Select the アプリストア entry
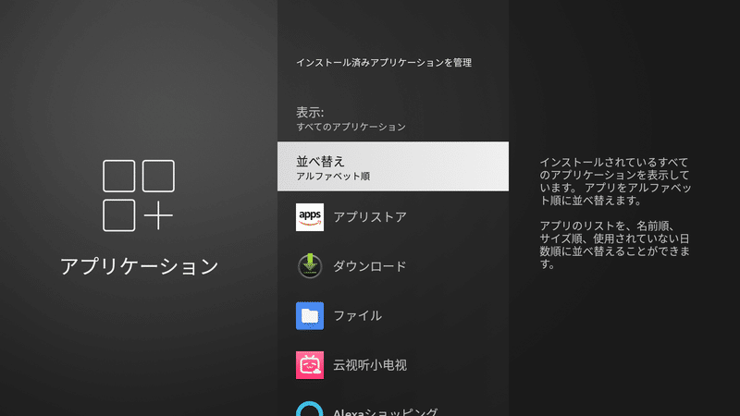 (392, 217)
